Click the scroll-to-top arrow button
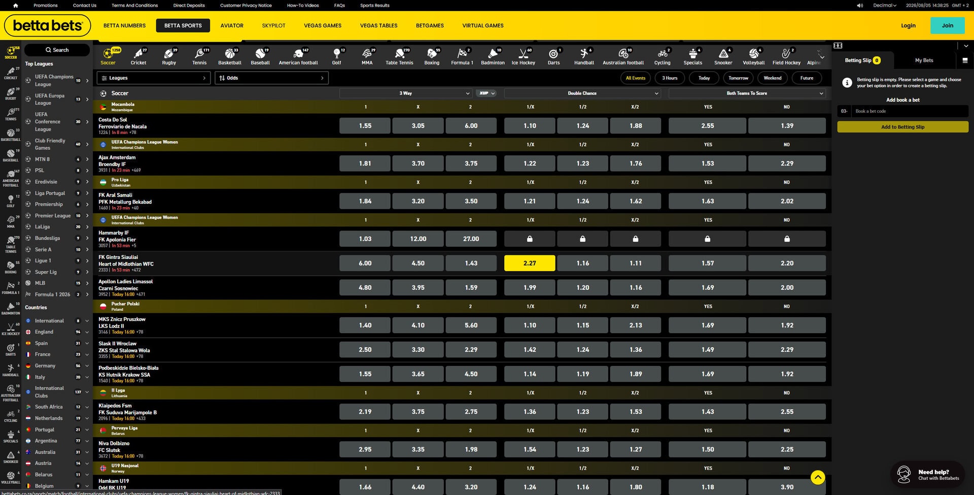 point(817,477)
